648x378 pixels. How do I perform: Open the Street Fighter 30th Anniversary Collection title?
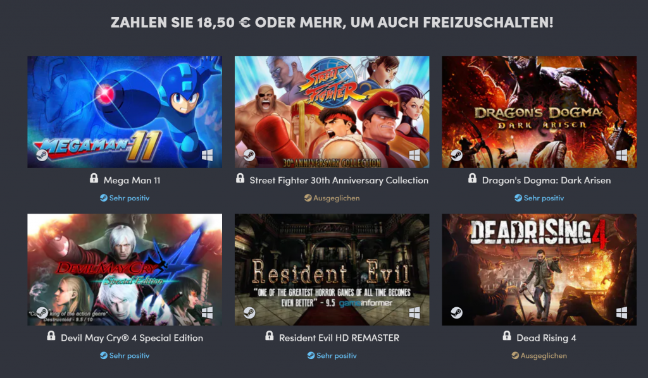[x=339, y=180]
